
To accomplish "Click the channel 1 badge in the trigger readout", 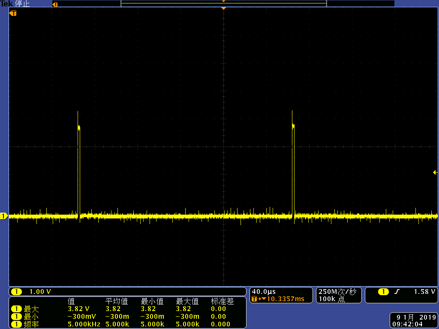I will tap(383, 292).
